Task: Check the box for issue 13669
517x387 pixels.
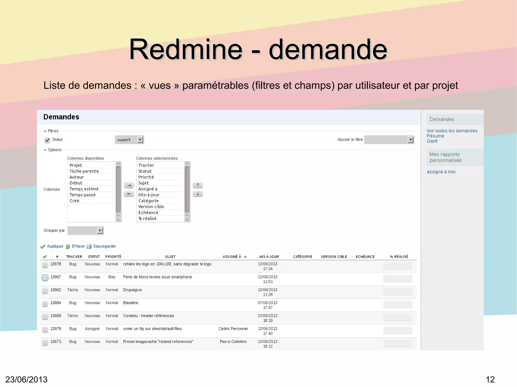Action: coord(45,316)
